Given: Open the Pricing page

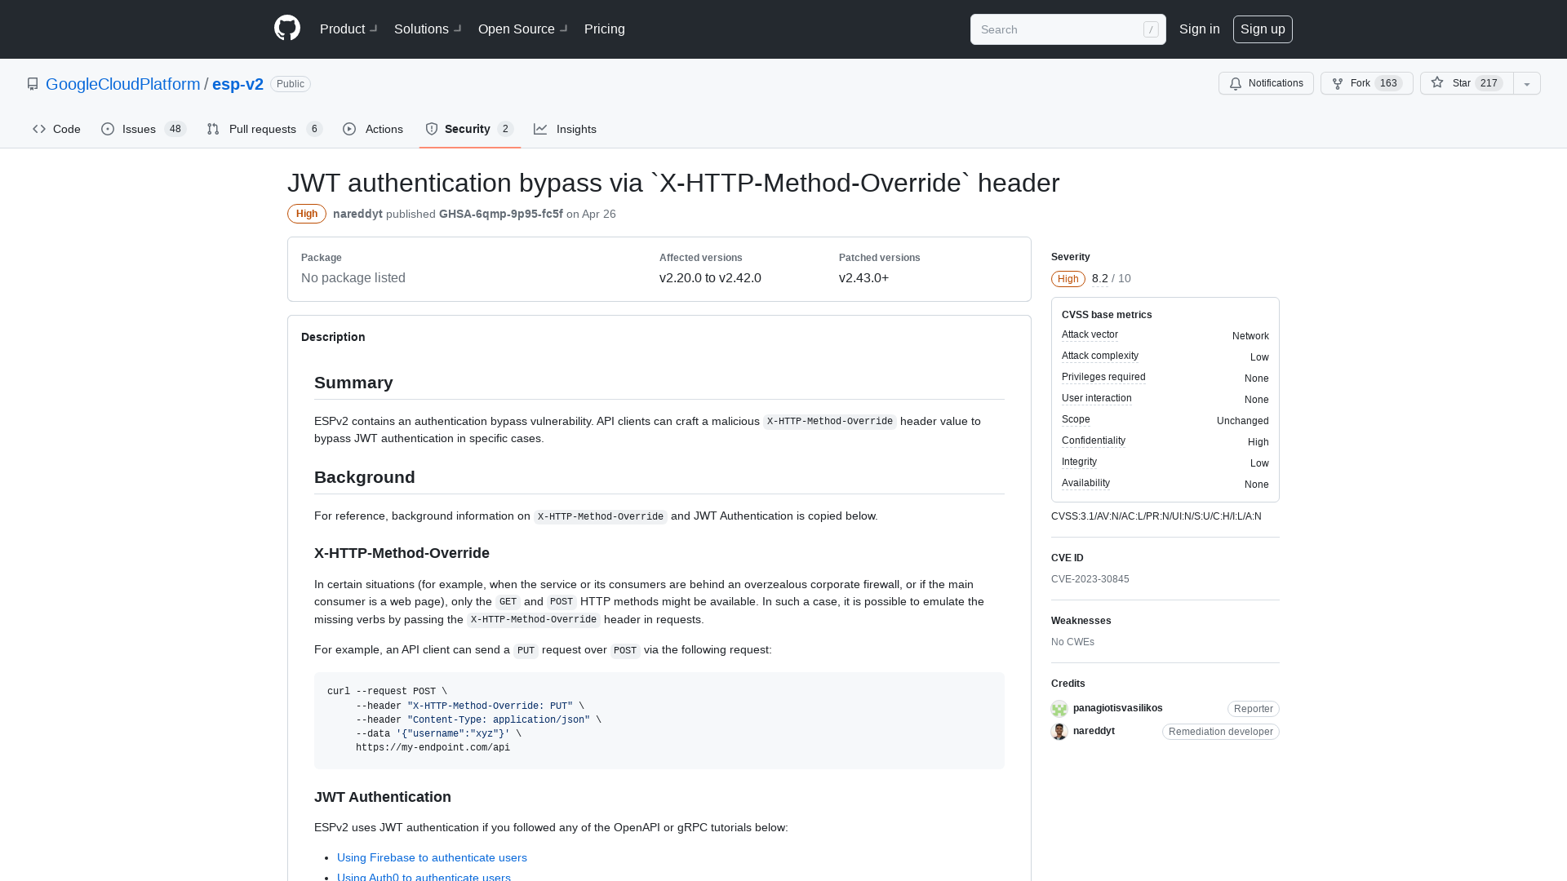Looking at the screenshot, I should (x=605, y=29).
